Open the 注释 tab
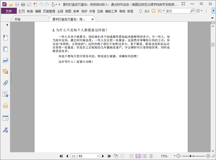216x160 pixels. (60, 11)
